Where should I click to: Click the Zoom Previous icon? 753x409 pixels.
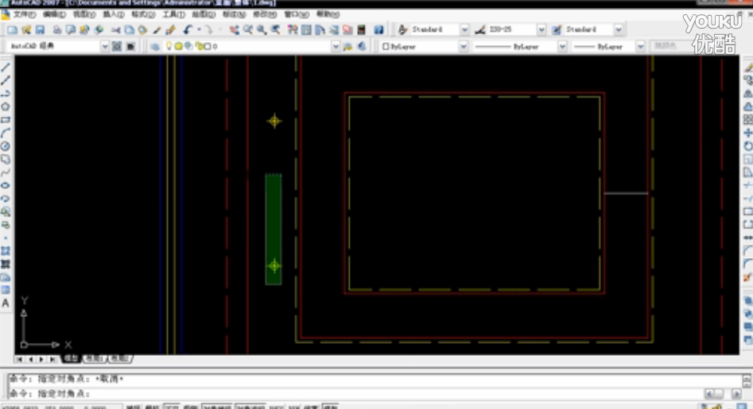point(276,29)
